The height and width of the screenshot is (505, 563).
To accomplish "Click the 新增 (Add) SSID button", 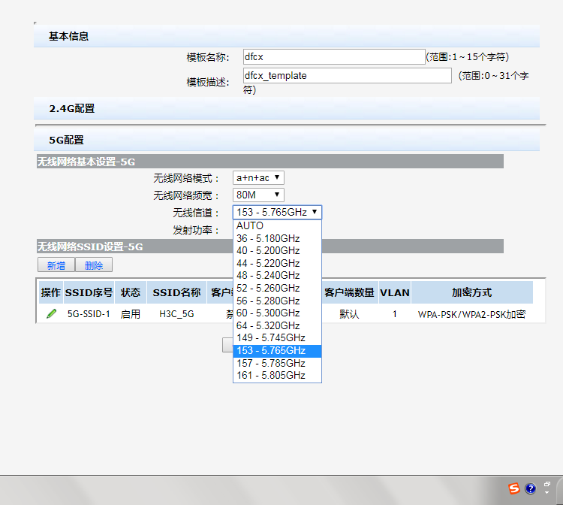I will point(56,265).
